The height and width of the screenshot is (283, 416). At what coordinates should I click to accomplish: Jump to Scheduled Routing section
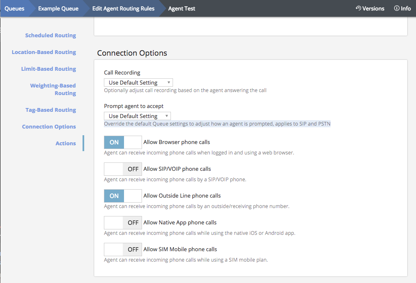pos(51,36)
